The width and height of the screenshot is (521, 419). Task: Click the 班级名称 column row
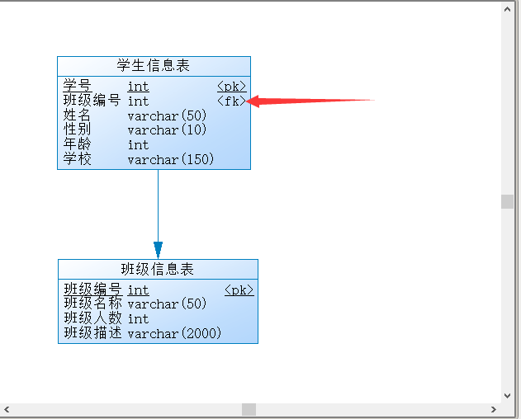point(158,304)
